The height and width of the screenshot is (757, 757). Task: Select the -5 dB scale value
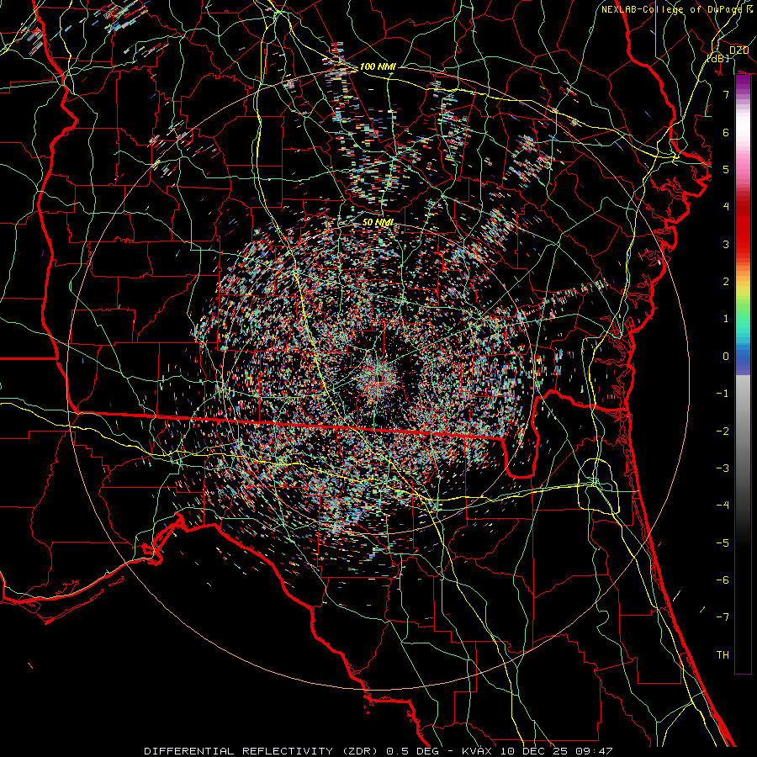pyautogui.click(x=723, y=543)
